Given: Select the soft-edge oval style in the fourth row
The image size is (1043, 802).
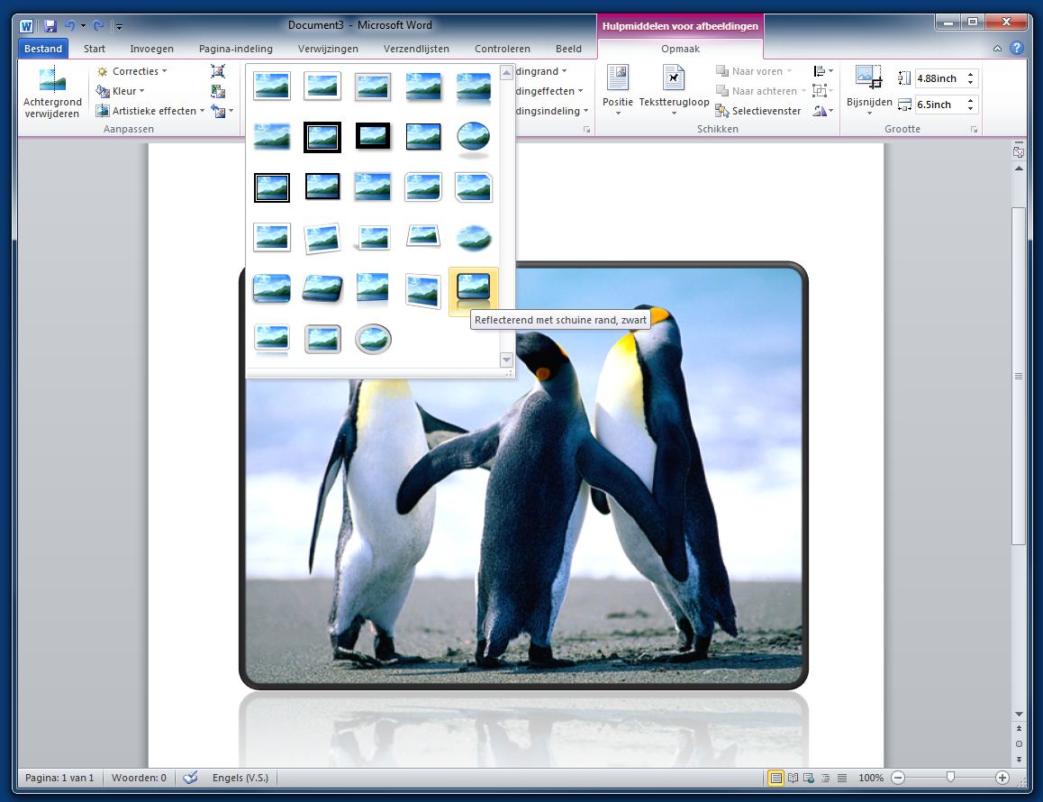Looking at the screenshot, I should (x=474, y=238).
